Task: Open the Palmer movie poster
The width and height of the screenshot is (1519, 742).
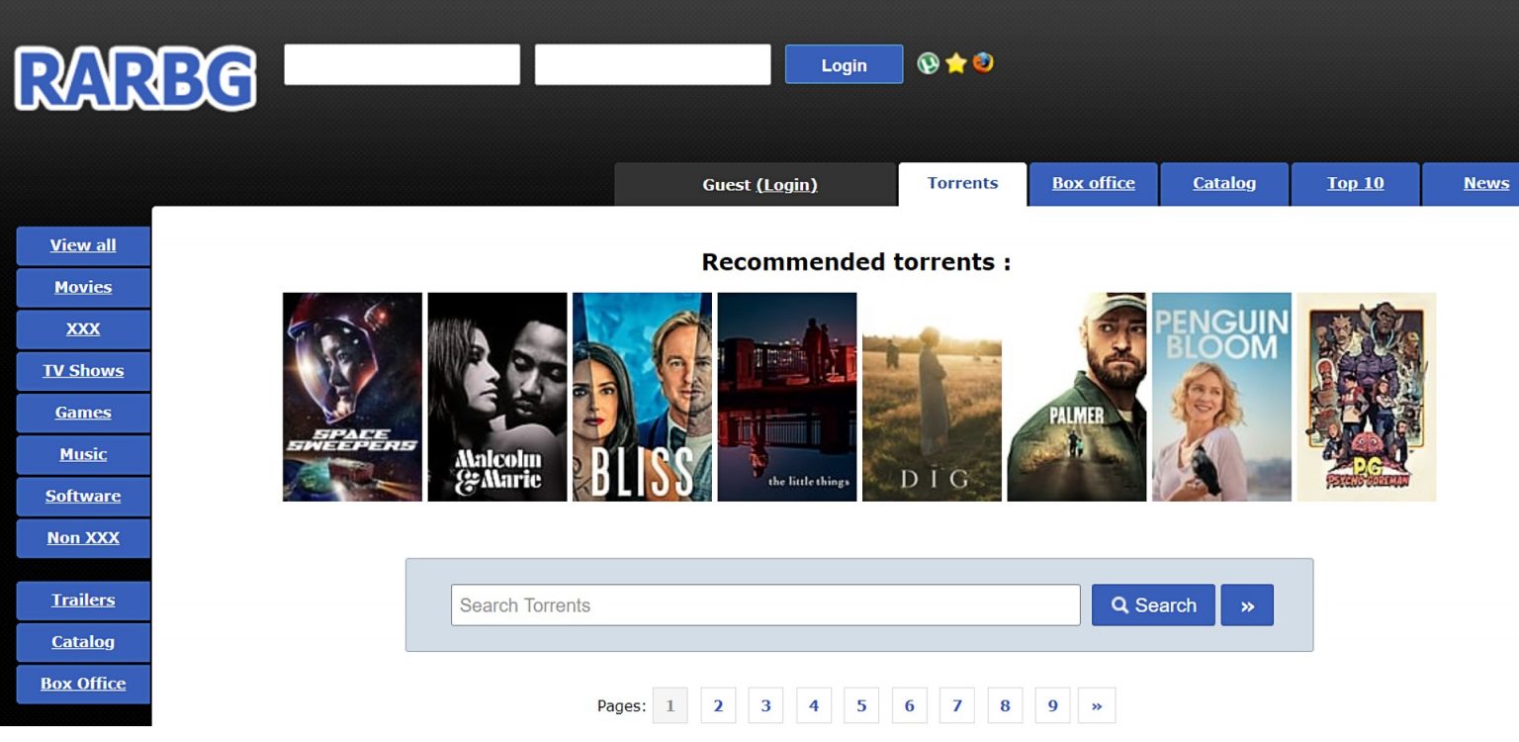Action: (x=1076, y=397)
